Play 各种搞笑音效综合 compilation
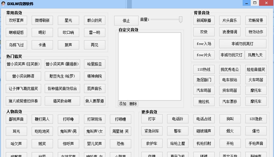This screenshot has width=274, height=157. tap(62, 89)
